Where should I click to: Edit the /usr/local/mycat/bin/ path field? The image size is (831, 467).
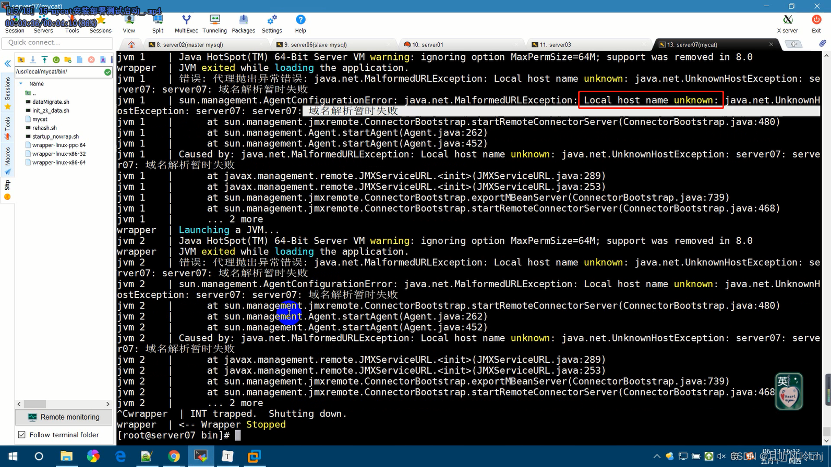point(58,72)
